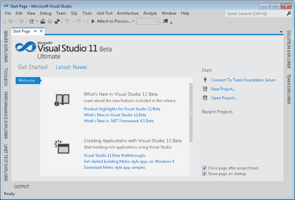Click Attach to Process button label

pyautogui.click(x=114, y=21)
